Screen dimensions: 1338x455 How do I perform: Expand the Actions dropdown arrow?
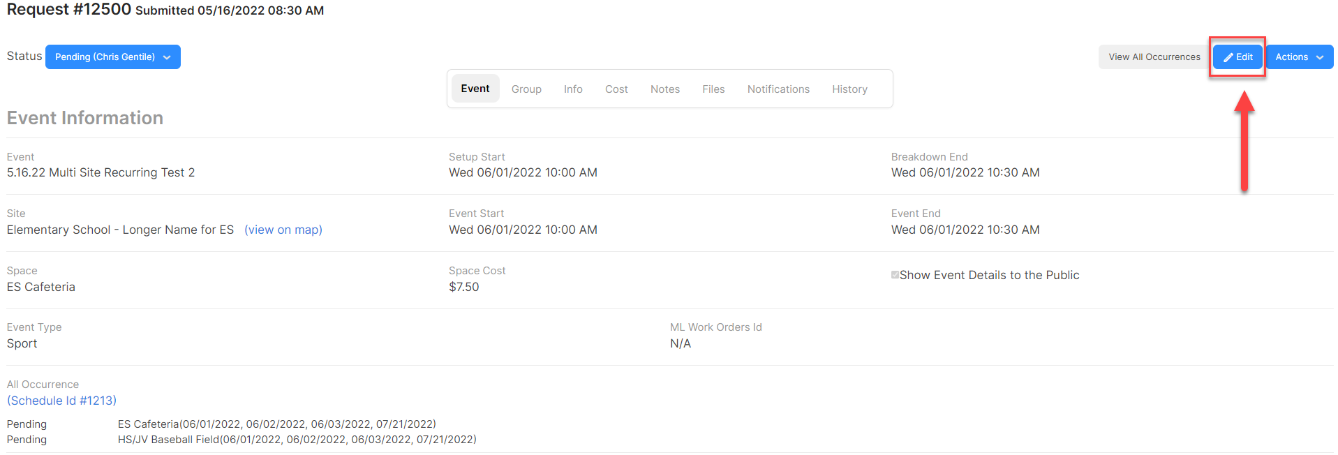coord(1320,57)
